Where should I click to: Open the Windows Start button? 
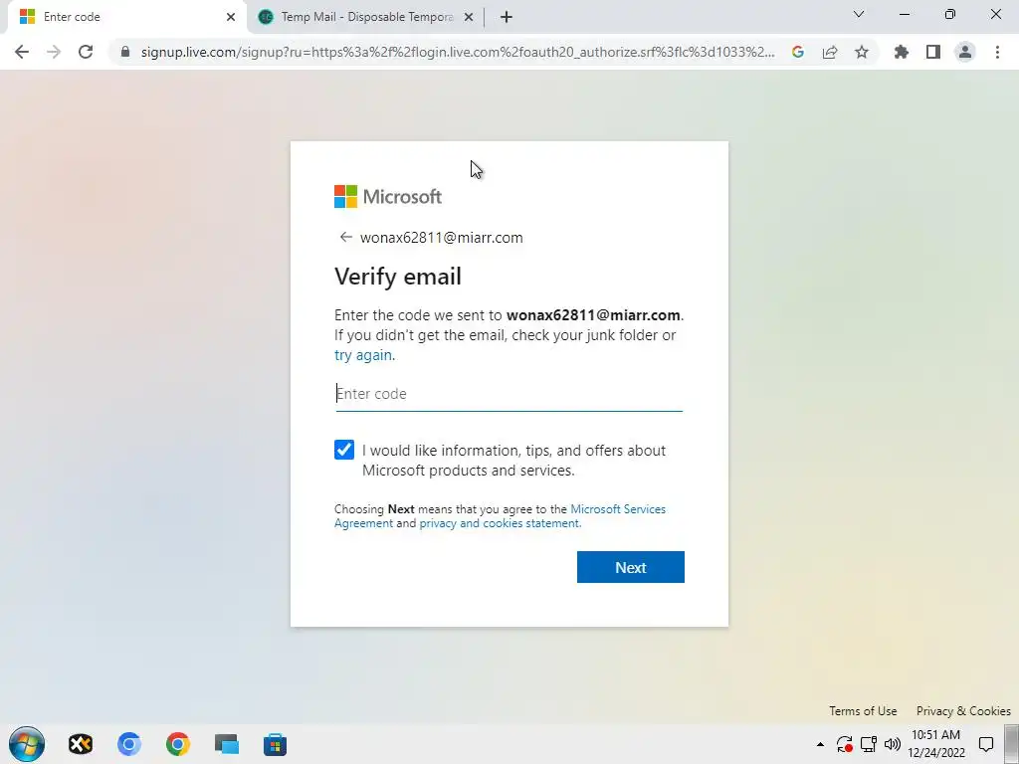tap(27, 744)
